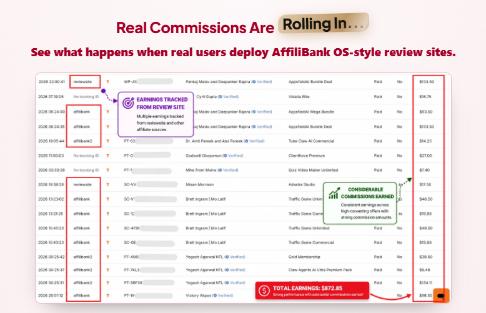The width and height of the screenshot is (486, 313).
Task: Click the filter funnel icon in the 22:00:41 row
Action: pyautogui.click(x=108, y=82)
